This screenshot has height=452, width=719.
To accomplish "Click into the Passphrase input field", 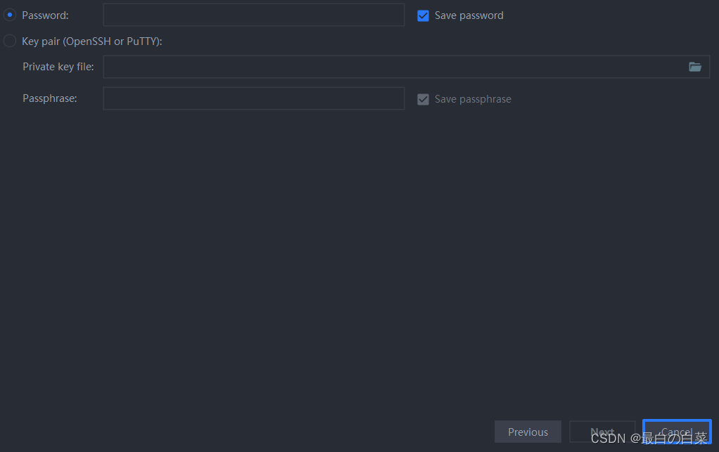I will pyautogui.click(x=253, y=98).
